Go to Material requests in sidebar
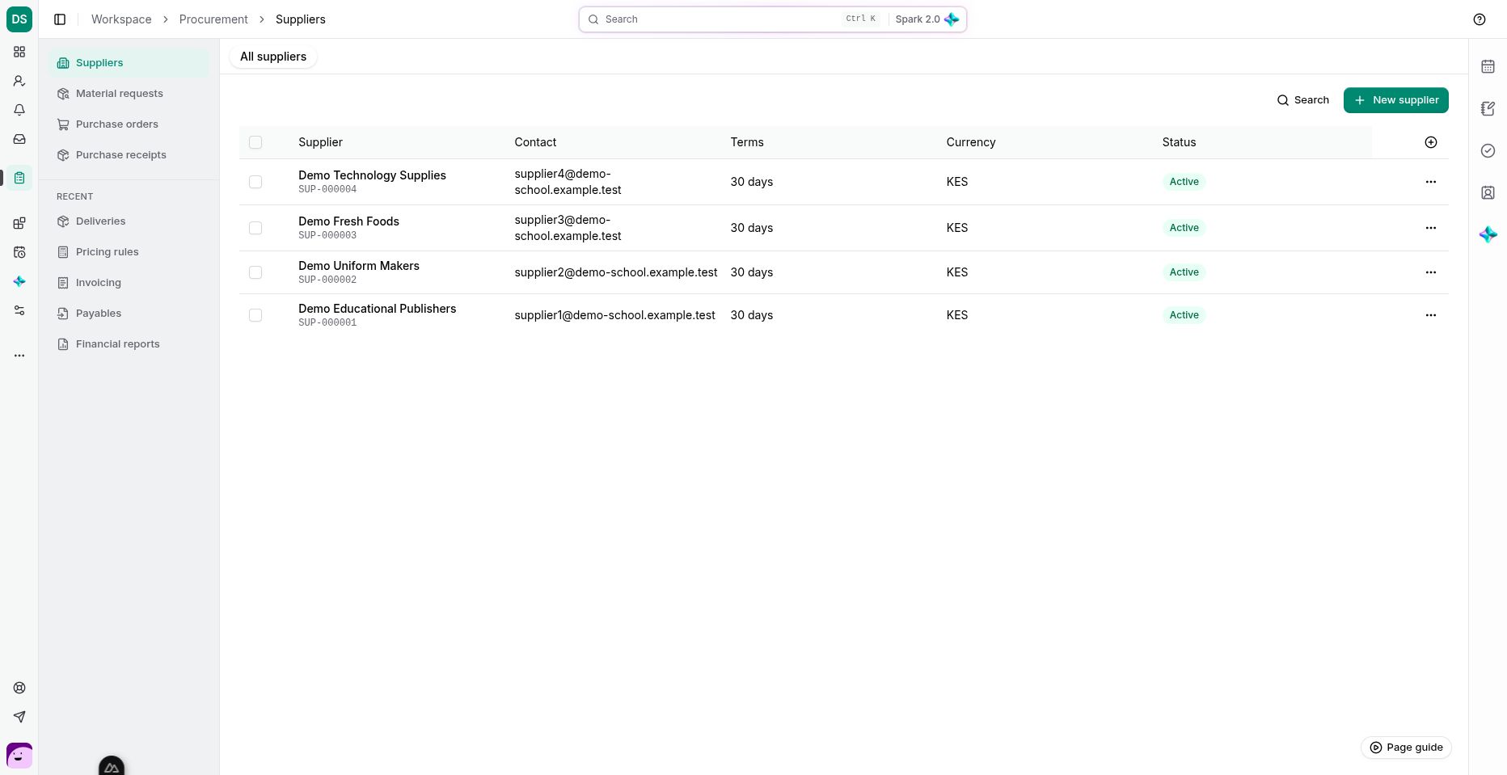The height and width of the screenshot is (775, 1507). coord(129,94)
